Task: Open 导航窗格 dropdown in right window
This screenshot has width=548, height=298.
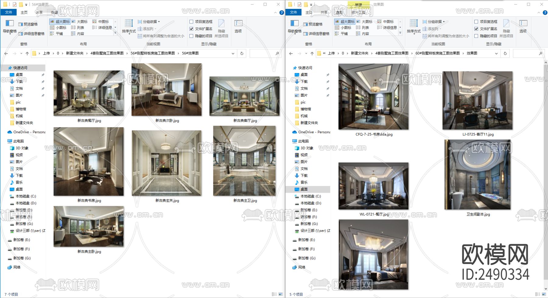Action: 294,27
